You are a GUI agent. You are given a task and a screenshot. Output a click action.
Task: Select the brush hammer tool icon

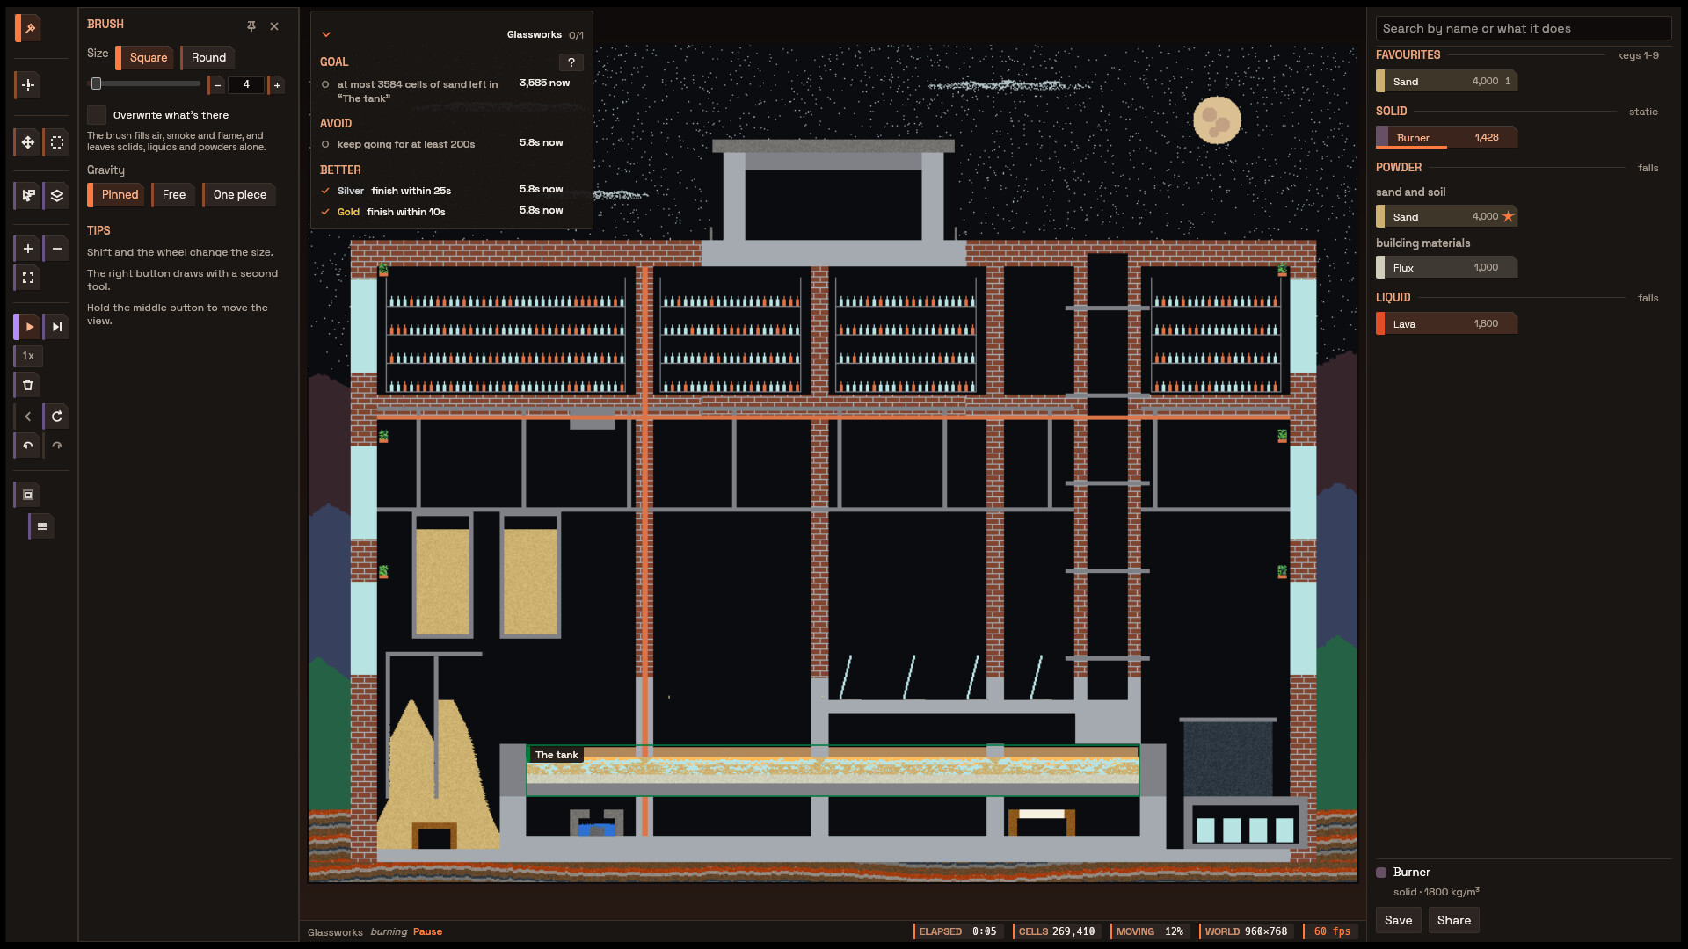pyautogui.click(x=28, y=28)
